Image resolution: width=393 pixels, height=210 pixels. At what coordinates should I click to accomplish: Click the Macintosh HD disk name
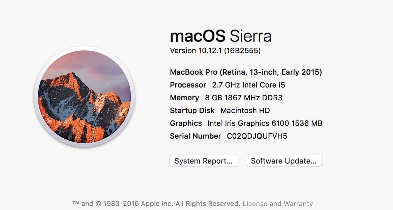[245, 111]
